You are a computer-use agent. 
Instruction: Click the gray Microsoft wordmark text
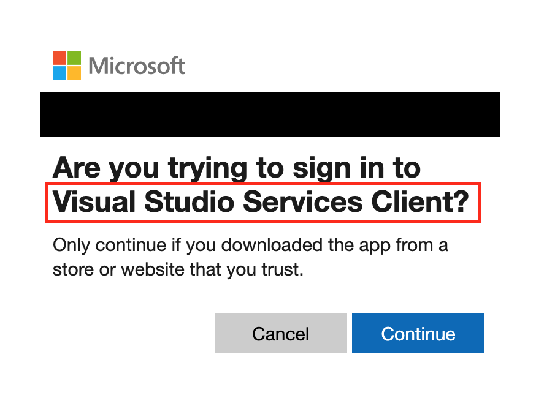[137, 66]
